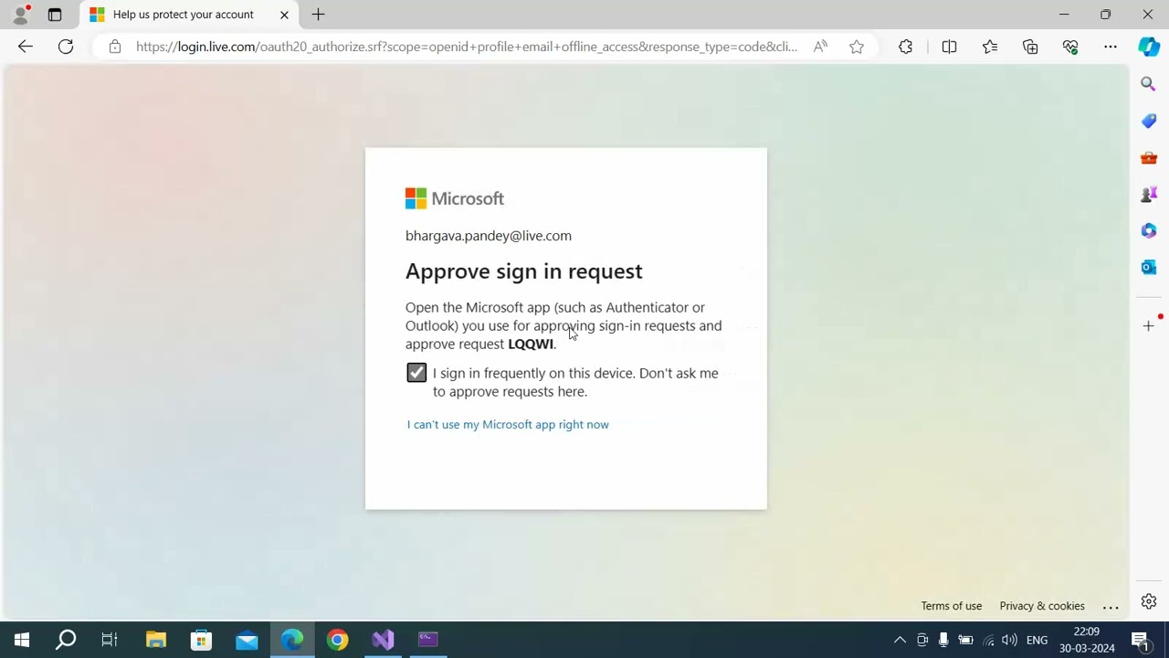Open Edge Settings and more menu
The height and width of the screenshot is (658, 1169).
1111,47
